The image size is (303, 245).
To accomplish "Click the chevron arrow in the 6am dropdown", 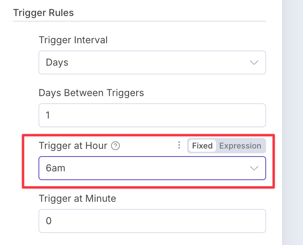I will click(x=254, y=168).
